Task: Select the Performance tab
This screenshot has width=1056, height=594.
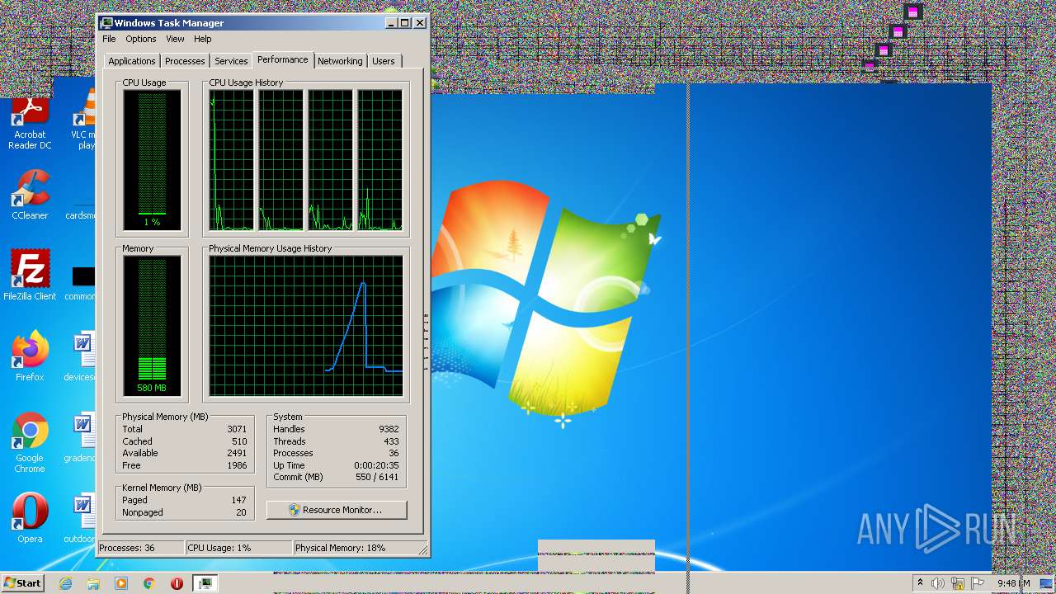Action: [x=282, y=59]
